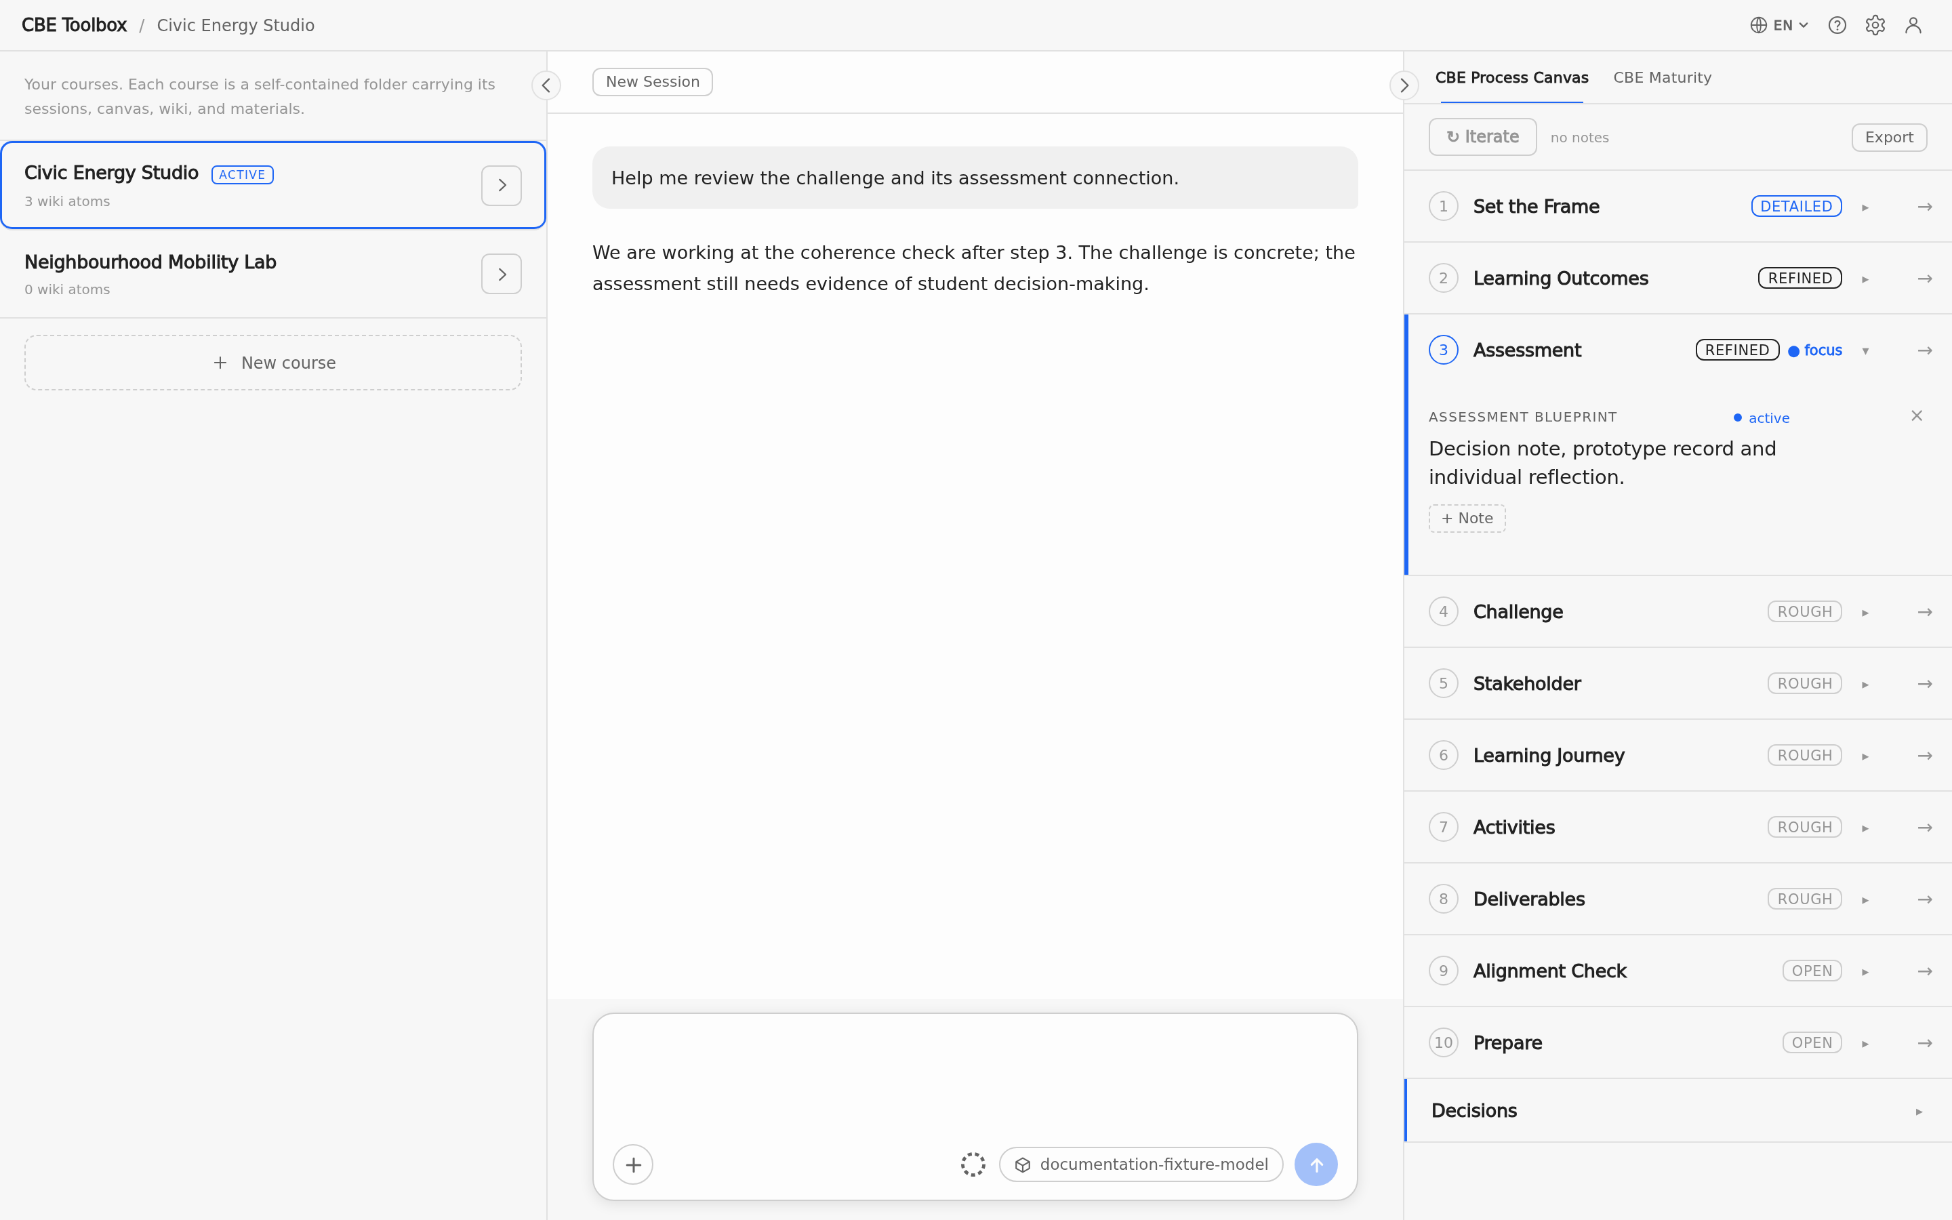This screenshot has width=1952, height=1220.
Task: Go to Alignment Check step arrow
Action: 1925,971
